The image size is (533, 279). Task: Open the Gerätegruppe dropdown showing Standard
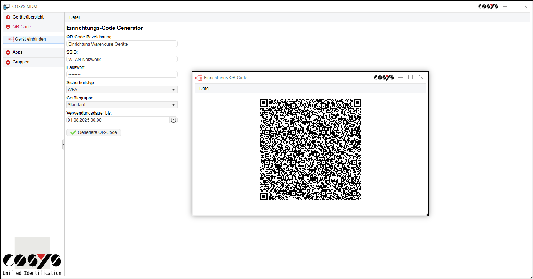pyautogui.click(x=122, y=105)
